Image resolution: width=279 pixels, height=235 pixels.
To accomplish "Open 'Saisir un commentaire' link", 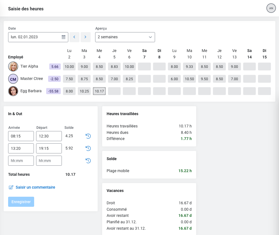I will (x=35, y=187).
